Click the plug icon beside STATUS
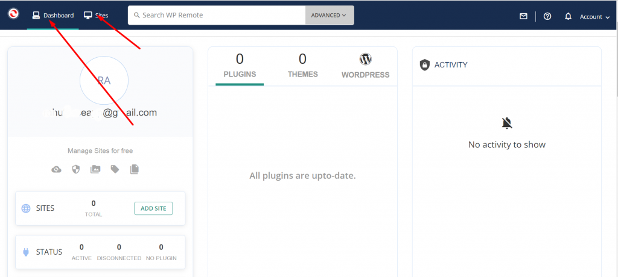This screenshot has width=618, height=277. tap(26, 252)
